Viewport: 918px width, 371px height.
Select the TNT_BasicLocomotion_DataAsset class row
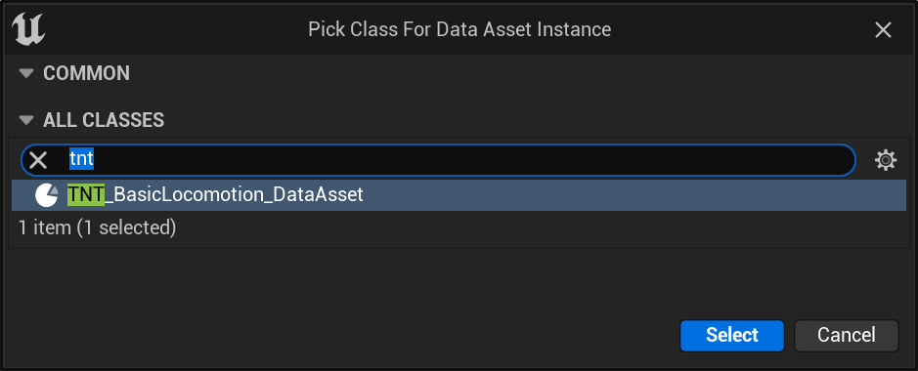pos(459,195)
